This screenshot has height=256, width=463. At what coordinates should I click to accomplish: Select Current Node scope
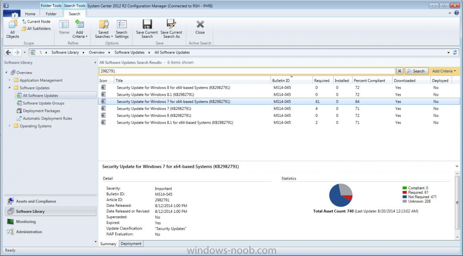pos(36,22)
